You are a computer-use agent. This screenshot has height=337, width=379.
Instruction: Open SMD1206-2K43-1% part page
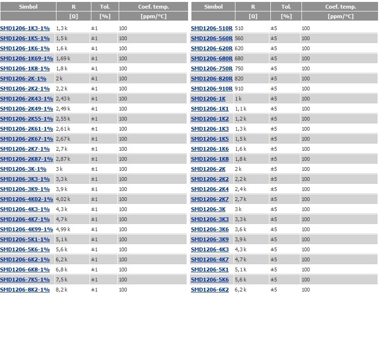[x=26, y=99]
